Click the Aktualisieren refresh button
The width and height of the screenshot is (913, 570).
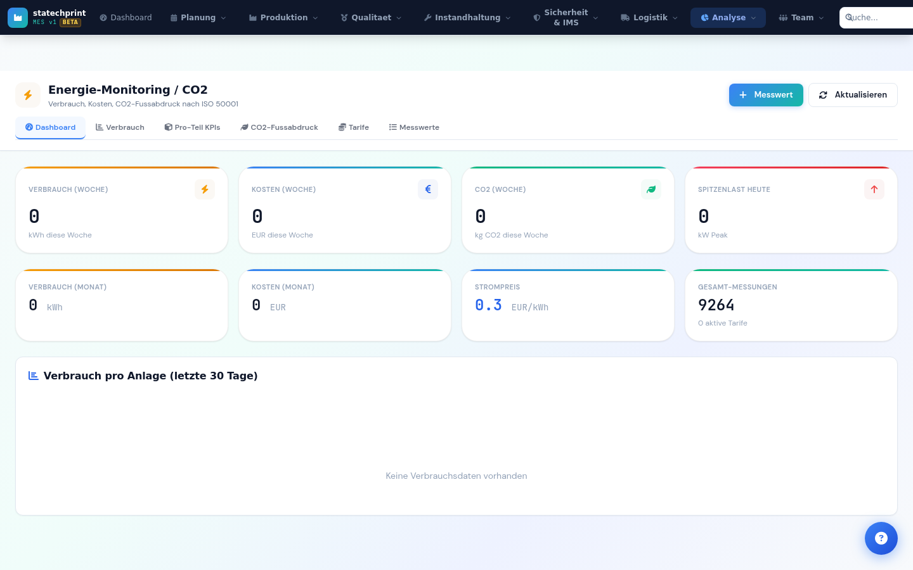pos(853,95)
